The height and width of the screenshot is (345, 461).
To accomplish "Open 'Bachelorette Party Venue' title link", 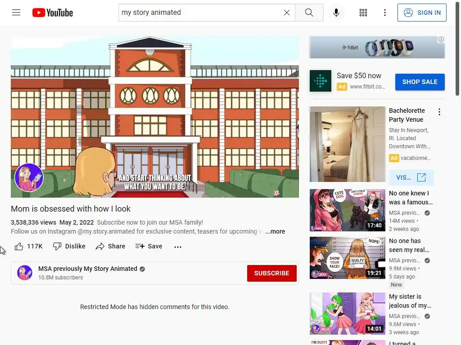I will click(x=407, y=115).
